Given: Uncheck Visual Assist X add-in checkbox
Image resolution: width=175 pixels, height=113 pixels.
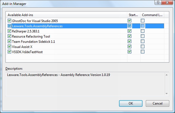Looking at the screenshot, I should [9, 46].
